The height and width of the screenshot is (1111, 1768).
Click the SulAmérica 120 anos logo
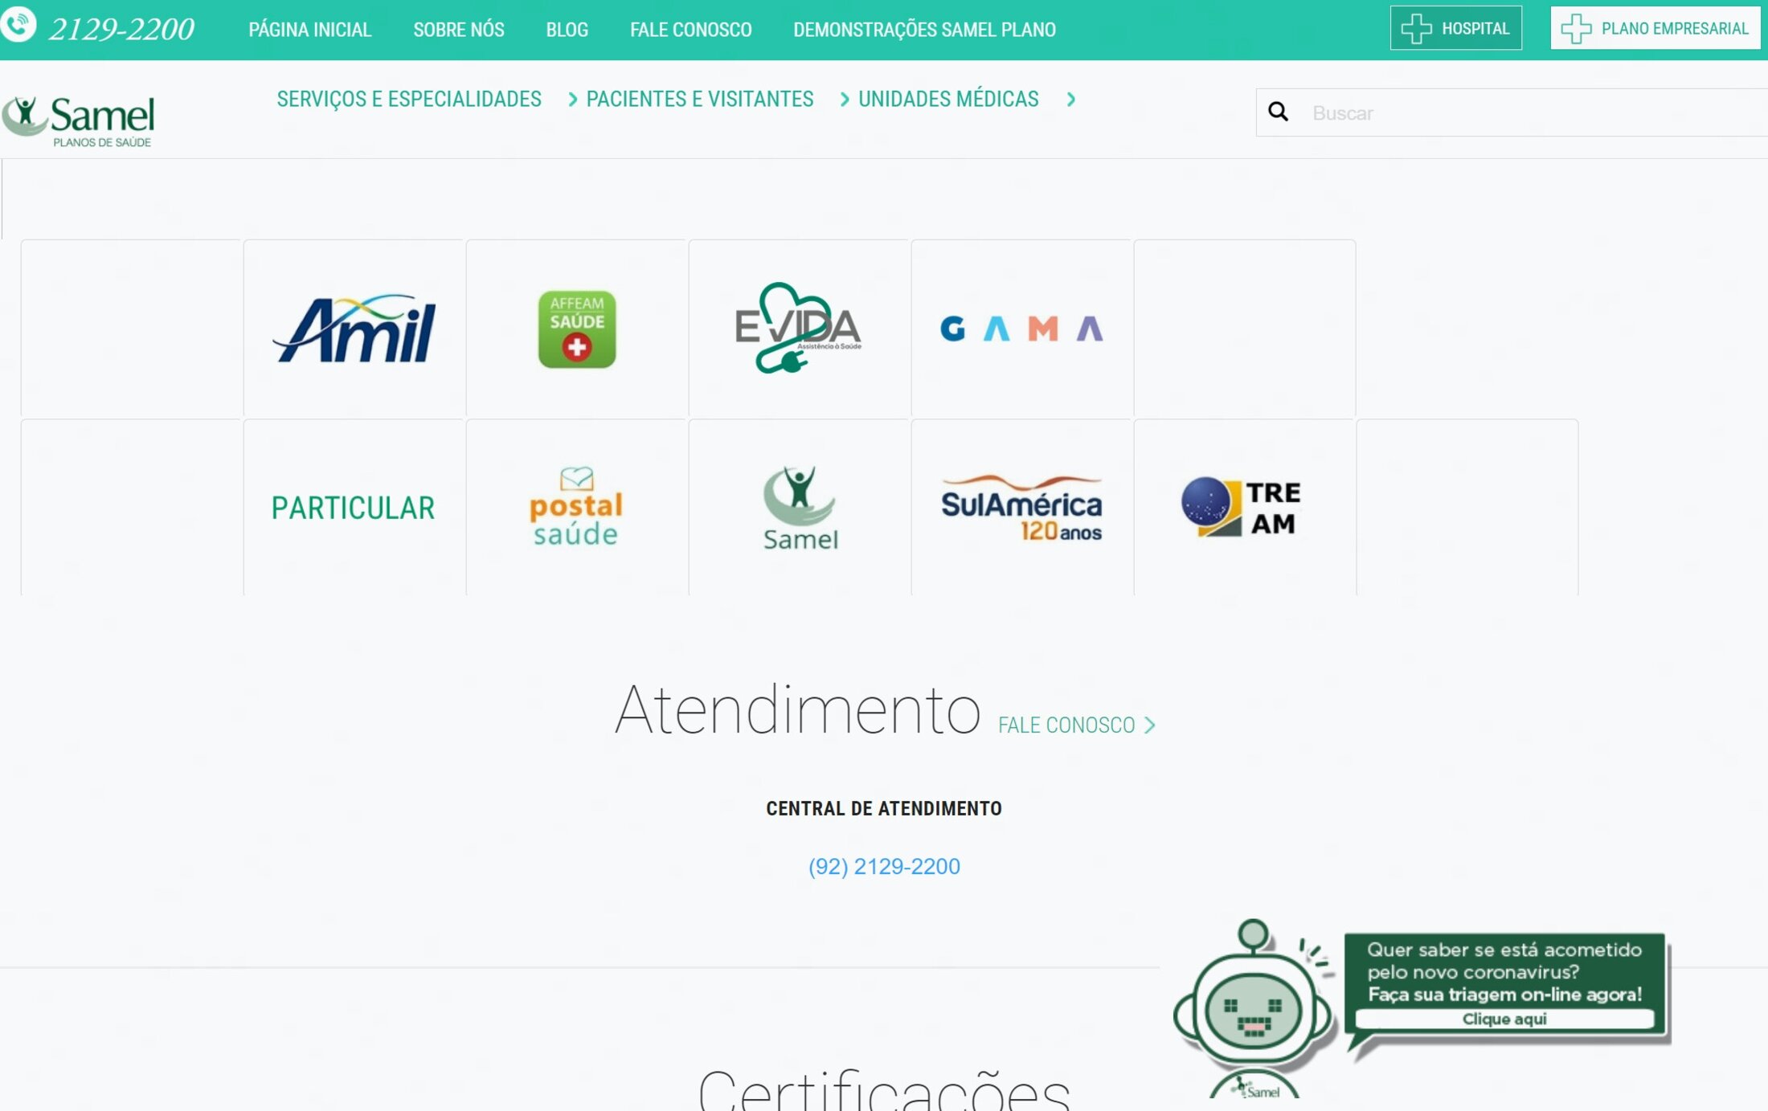[1021, 507]
